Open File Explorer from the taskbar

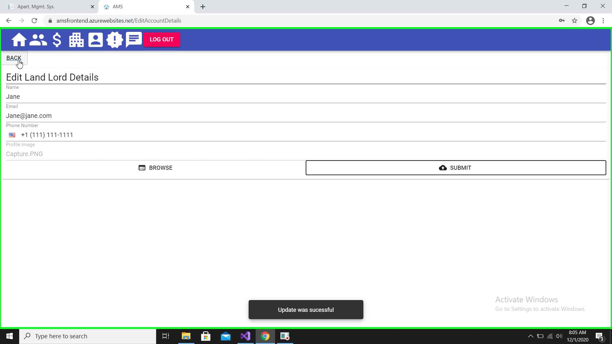[186, 336]
